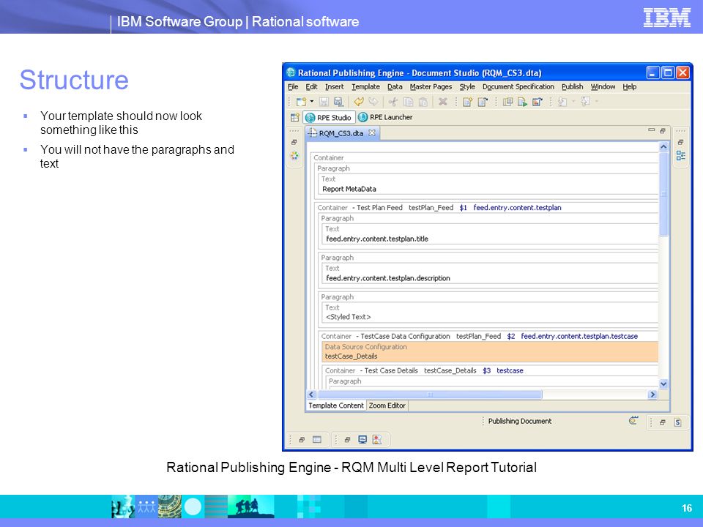Click the S icon in bottom-right status area

677,422
